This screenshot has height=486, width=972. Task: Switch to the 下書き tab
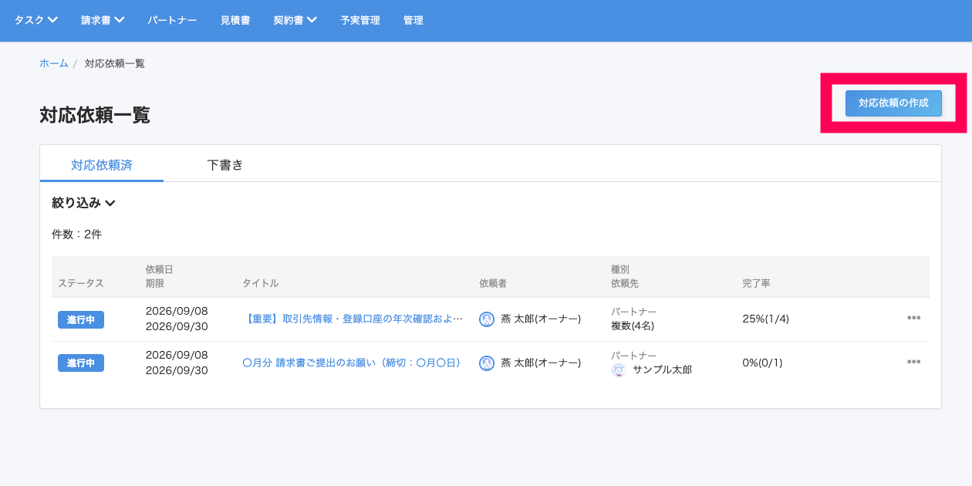click(x=225, y=164)
